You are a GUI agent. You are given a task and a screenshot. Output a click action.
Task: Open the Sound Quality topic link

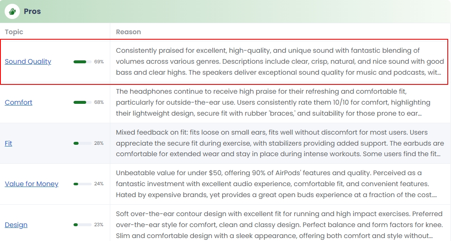[28, 61]
